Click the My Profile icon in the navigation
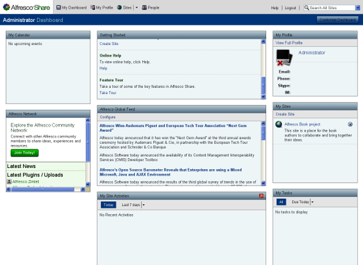The image size is (363, 265). pyautogui.click(x=93, y=8)
